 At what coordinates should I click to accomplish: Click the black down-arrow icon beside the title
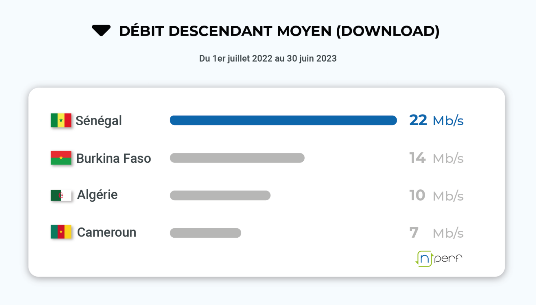pyautogui.click(x=101, y=31)
